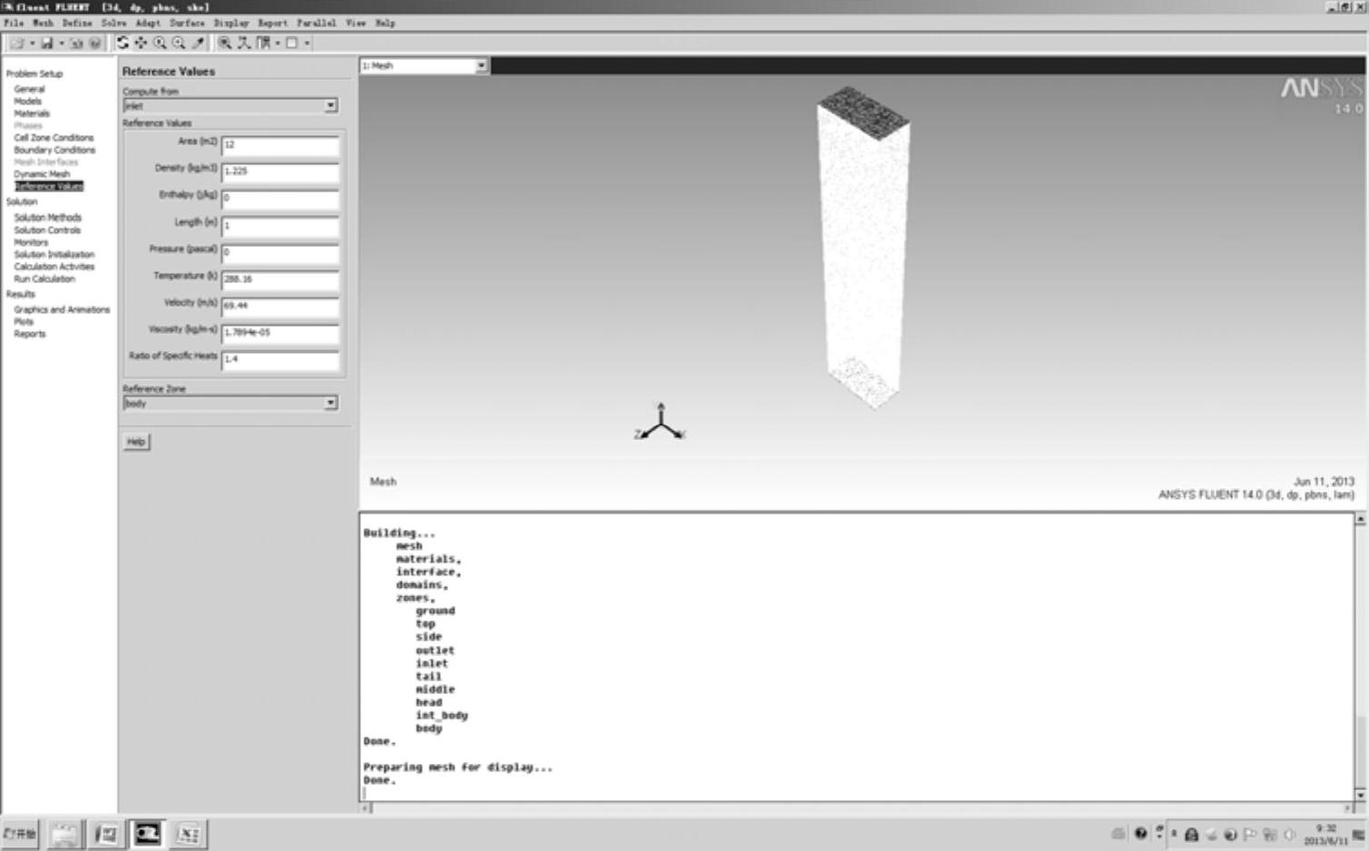This screenshot has height=851, width=1369.
Task: Go to Cell Zone Conditions
Action: click(54, 138)
